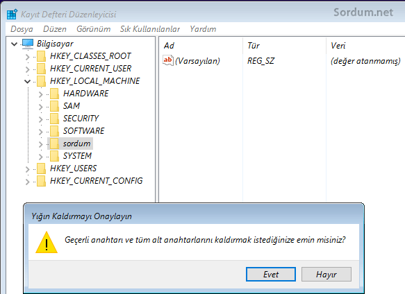Viewport: 405px width, 294px height.
Task: Expand the SOFTWARE subkey
Action: coord(40,132)
